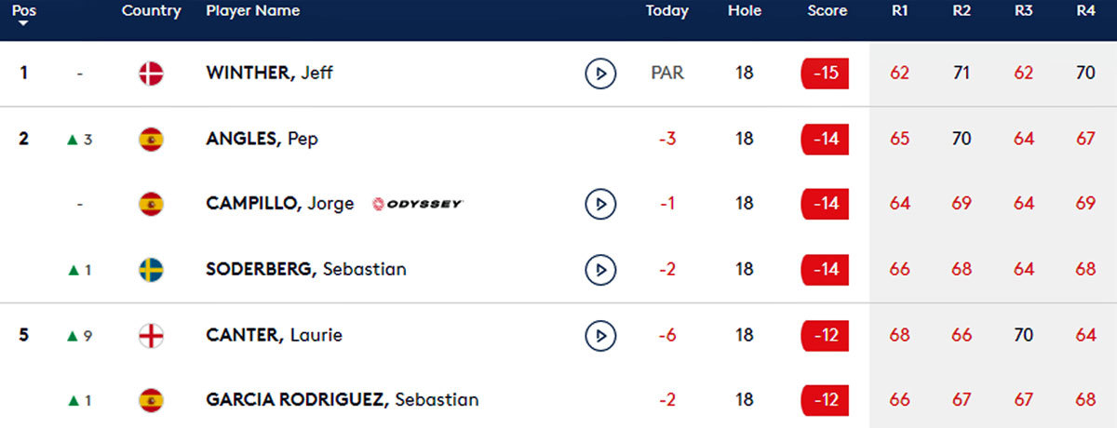Sort by the Today column header
This screenshot has height=428, width=1117.
(666, 11)
